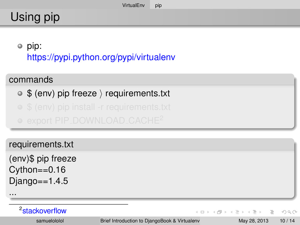The image size is (300, 225).
Task: Go to previous frame arrow
Action: pos(214,212)
